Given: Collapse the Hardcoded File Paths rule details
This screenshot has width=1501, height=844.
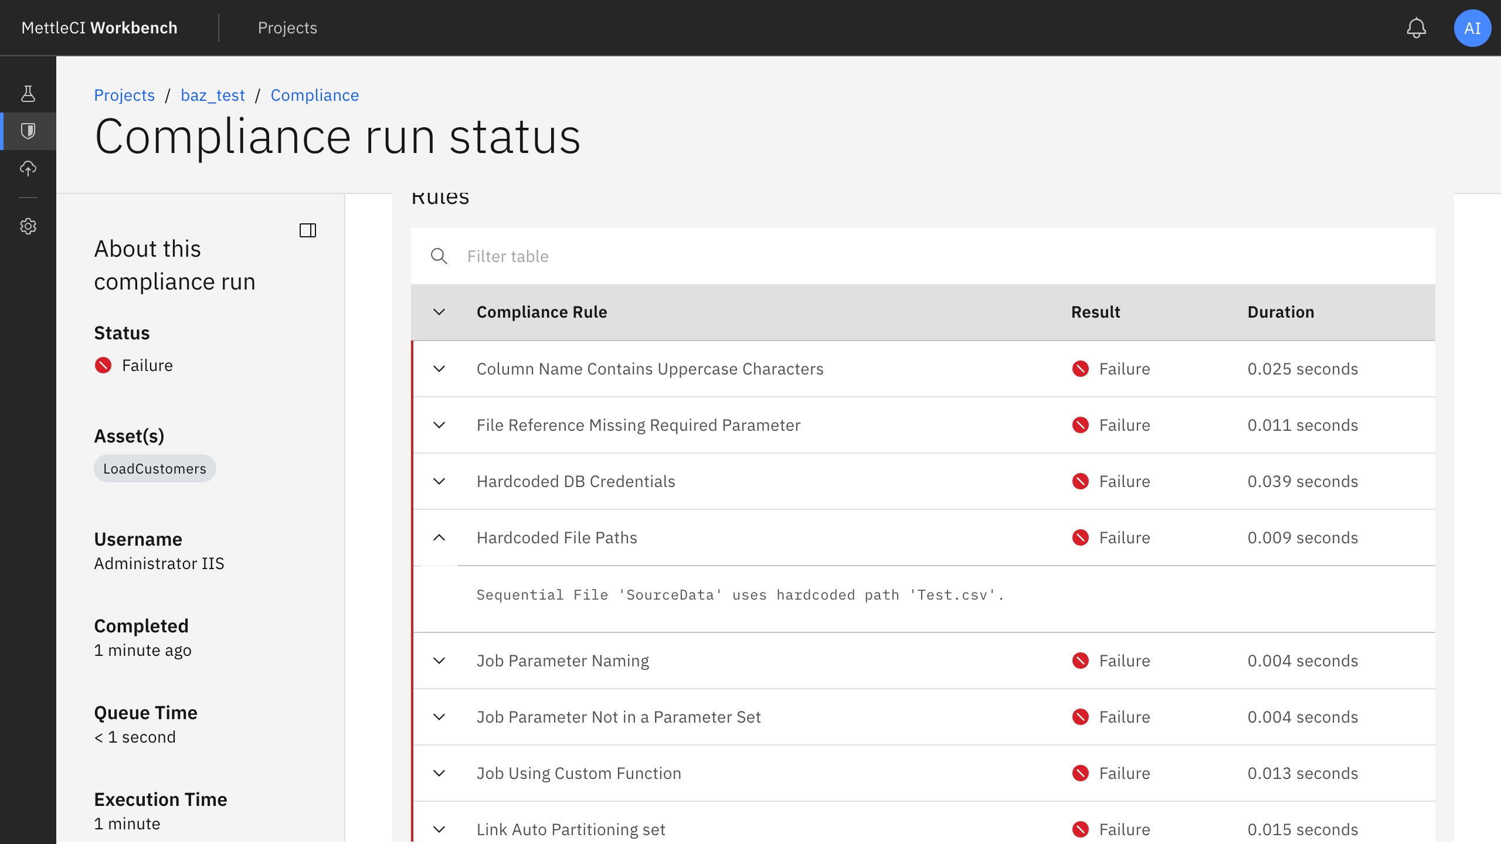Looking at the screenshot, I should coord(440,537).
